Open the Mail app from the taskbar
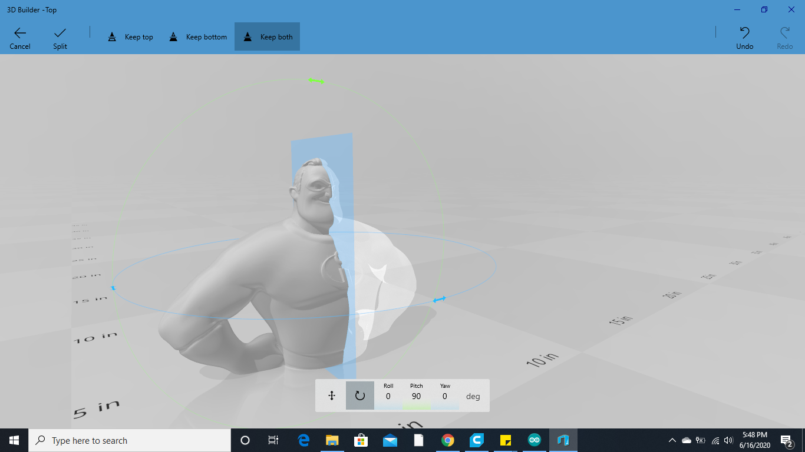805x452 pixels. (x=390, y=440)
